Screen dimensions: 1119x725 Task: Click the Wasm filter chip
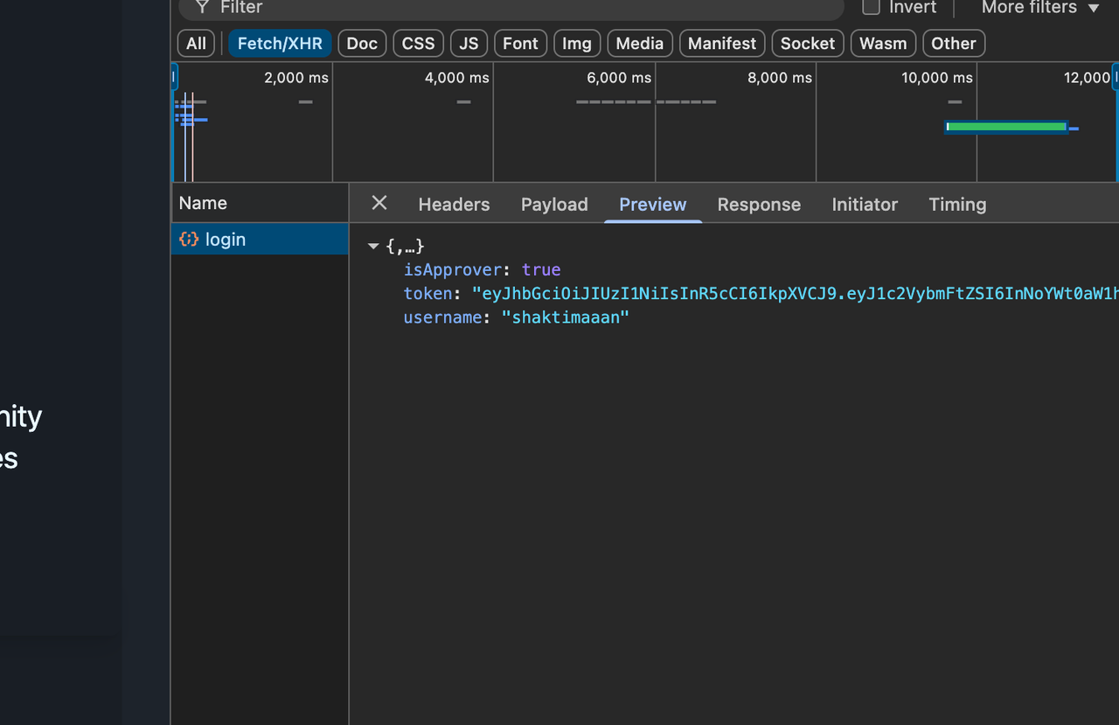[882, 43]
